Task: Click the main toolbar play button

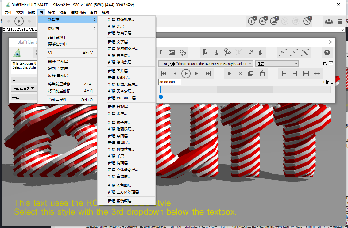Action: pyautogui.click(x=19, y=21)
